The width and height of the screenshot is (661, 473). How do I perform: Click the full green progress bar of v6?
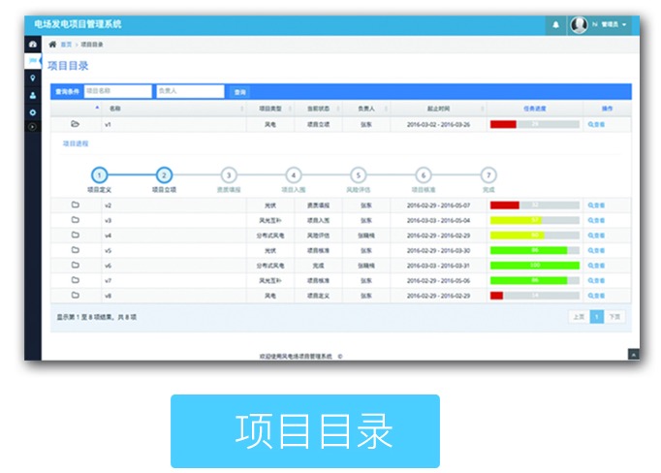[534, 265]
